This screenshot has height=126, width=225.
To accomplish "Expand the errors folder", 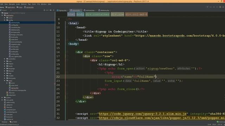I will coord(7,83).
